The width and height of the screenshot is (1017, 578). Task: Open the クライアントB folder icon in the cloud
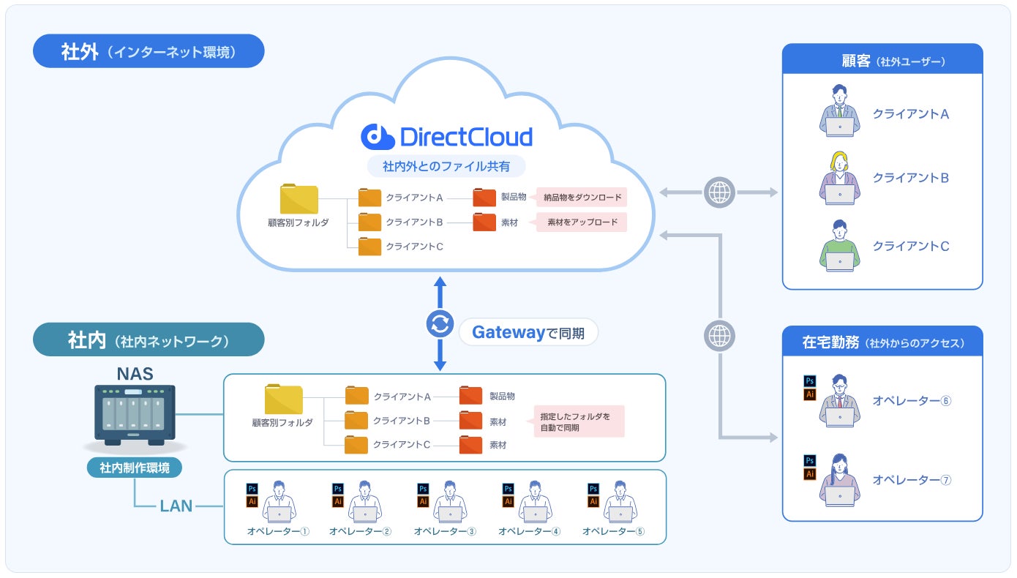pos(369,222)
